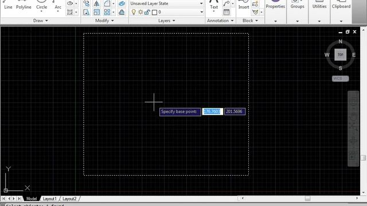Toggle layer 0 freeze sun icon
The height and width of the screenshot is (206, 367).
(140, 12)
